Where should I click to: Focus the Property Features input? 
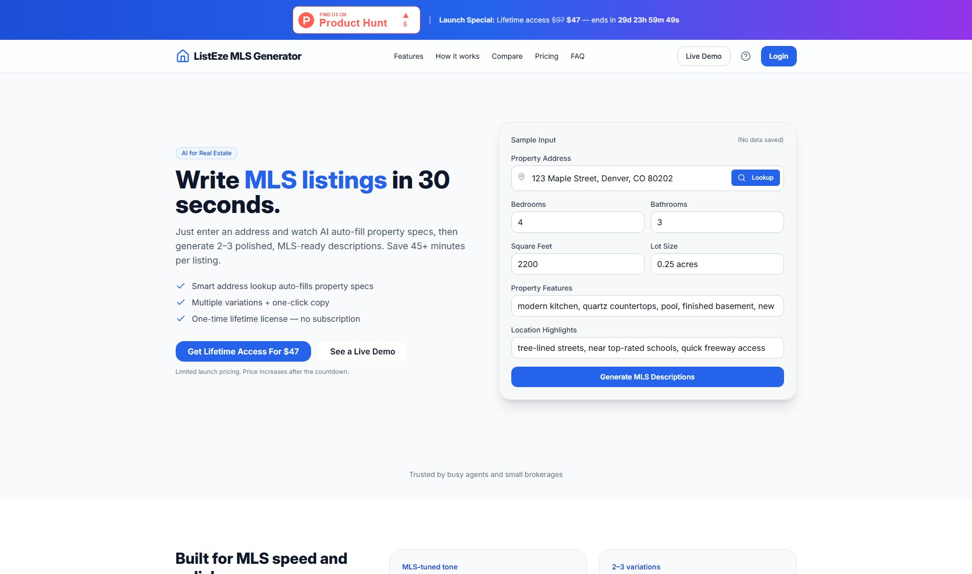coord(647,306)
